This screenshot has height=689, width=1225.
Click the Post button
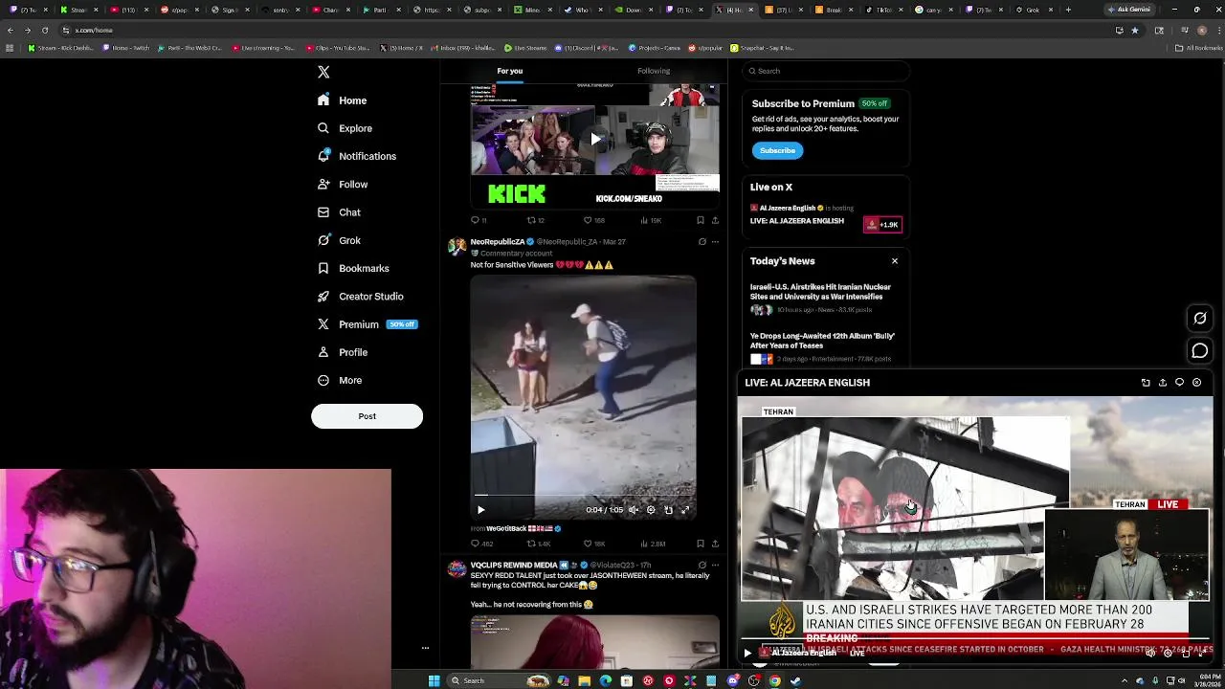click(367, 416)
